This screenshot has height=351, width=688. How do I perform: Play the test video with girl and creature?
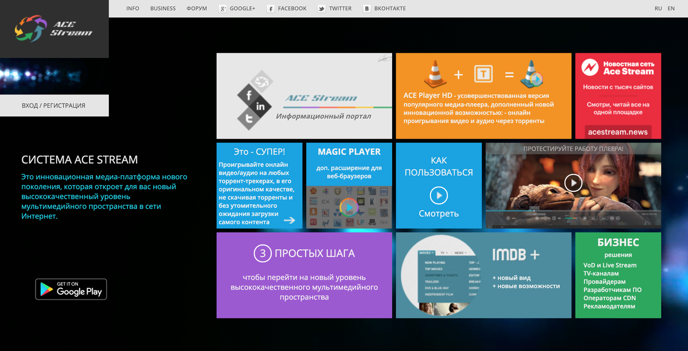coord(573,183)
